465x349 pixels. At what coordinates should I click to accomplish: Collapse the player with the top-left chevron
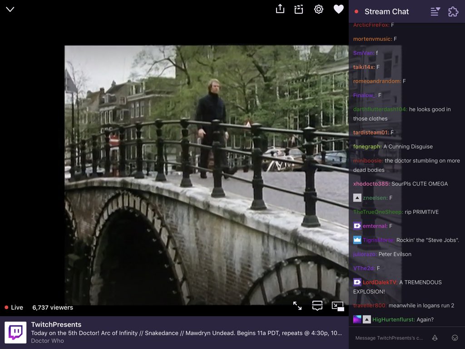pyautogui.click(x=10, y=9)
